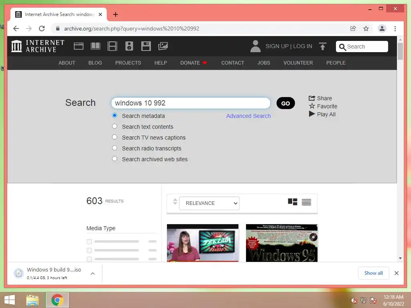Tick the first Media Type checkbox

click(x=89, y=241)
